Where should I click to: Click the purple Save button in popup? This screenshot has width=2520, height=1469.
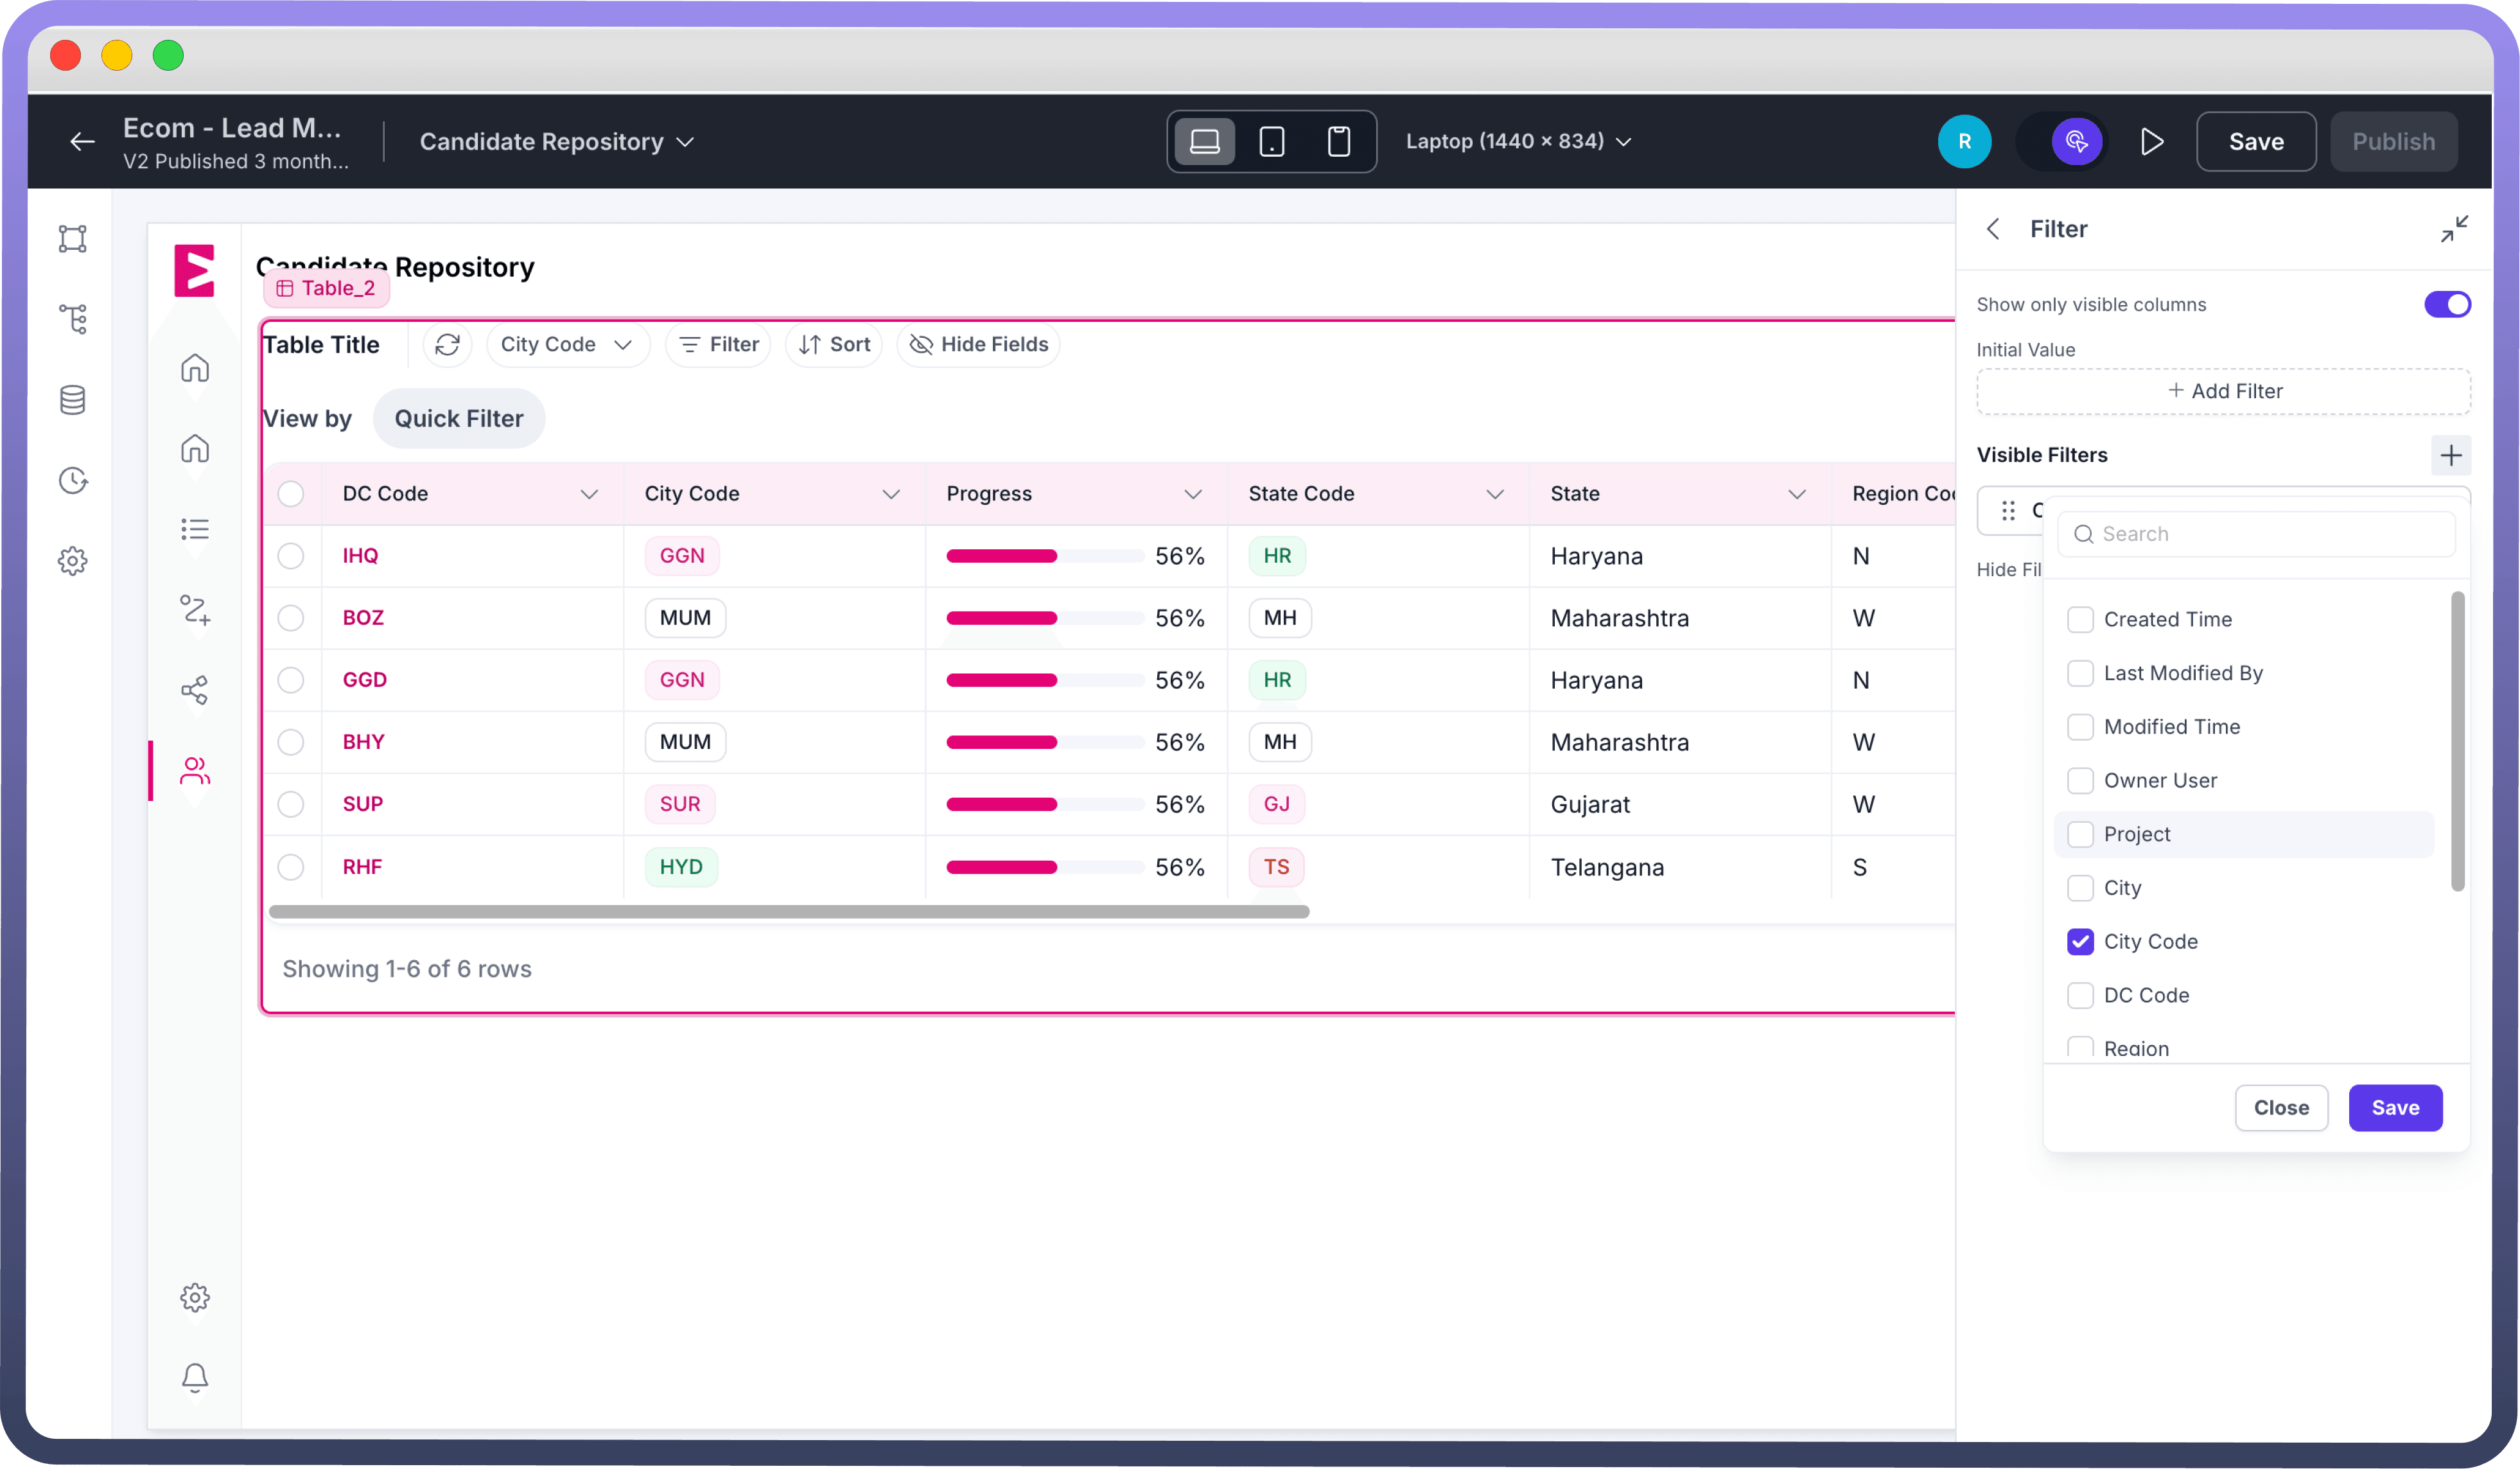(x=2394, y=1108)
